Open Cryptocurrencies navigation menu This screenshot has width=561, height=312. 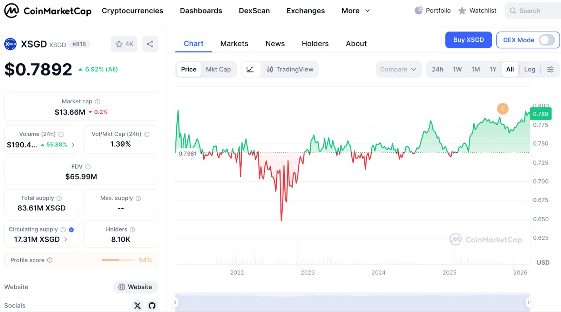click(x=133, y=11)
